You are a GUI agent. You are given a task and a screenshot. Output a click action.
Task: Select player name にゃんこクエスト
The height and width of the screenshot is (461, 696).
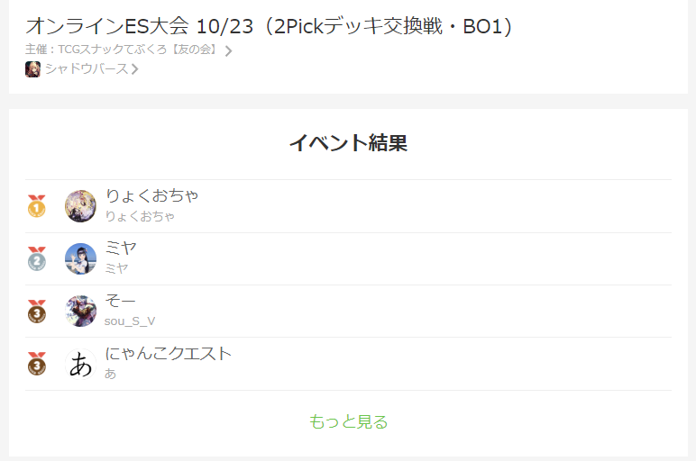point(169,354)
